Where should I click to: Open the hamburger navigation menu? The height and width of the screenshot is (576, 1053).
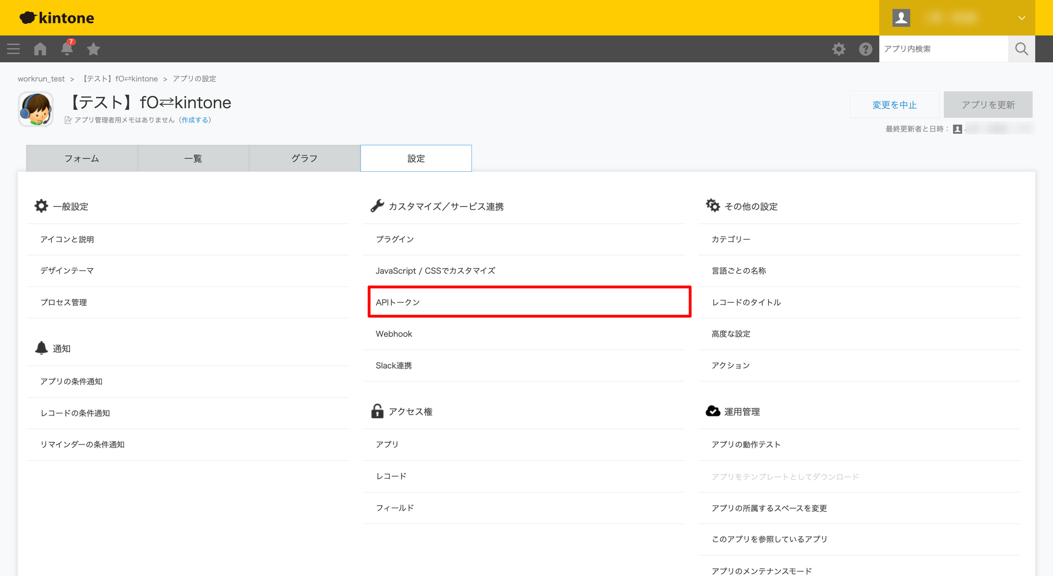(13, 49)
